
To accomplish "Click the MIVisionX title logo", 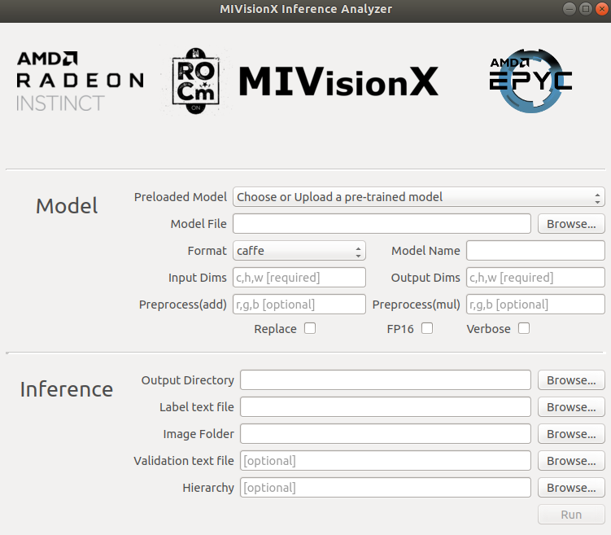I will [338, 81].
